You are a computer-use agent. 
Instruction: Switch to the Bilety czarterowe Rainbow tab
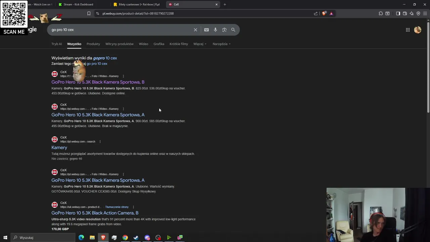137,4
